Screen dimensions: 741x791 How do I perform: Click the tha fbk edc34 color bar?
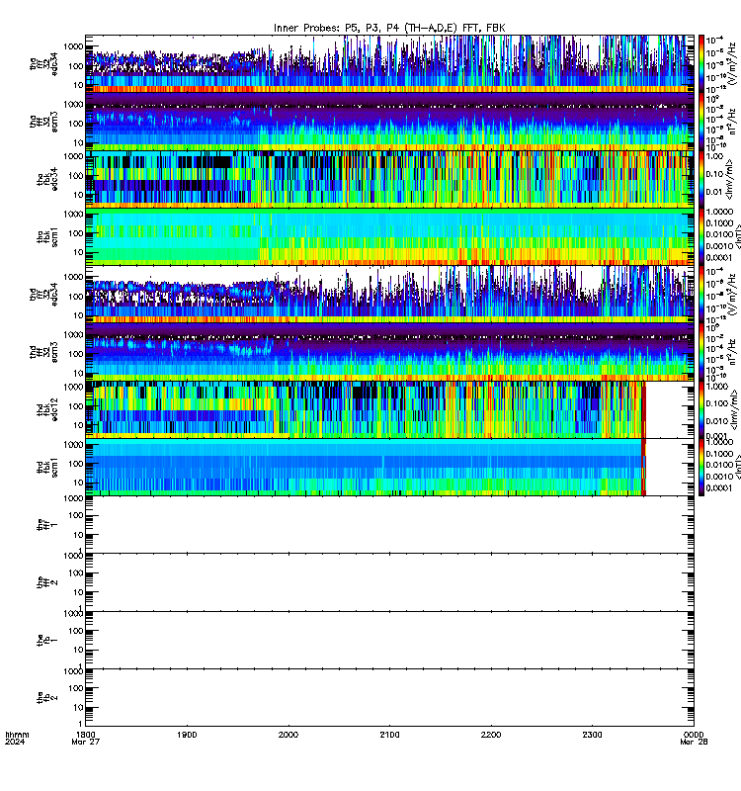[701, 179]
